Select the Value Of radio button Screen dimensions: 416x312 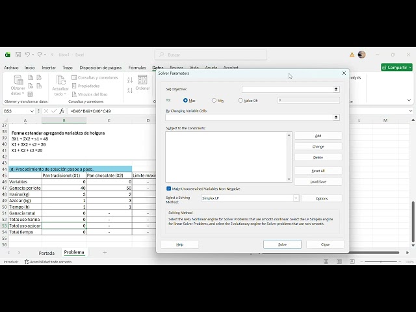[x=240, y=101]
